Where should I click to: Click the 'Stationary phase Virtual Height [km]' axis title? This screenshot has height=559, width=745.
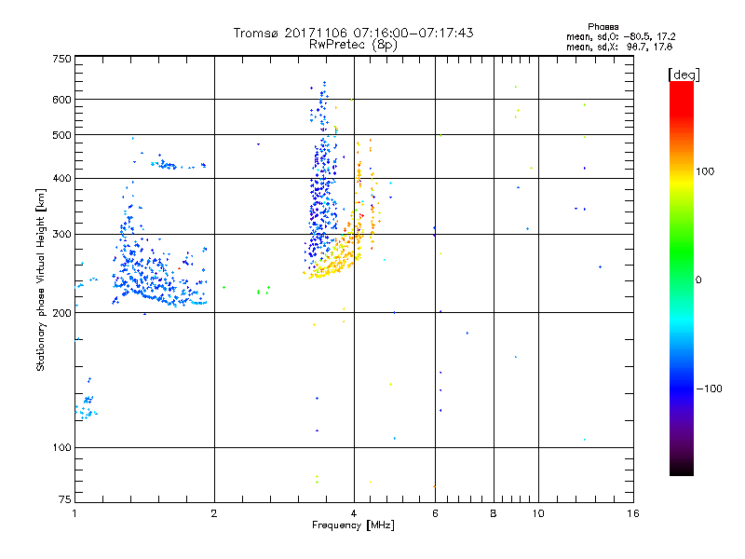pos(41,279)
